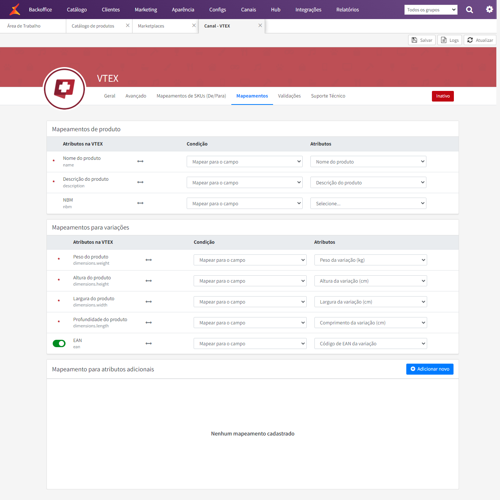Open the Validações section tab
This screenshot has width=500, height=500.
289,96
